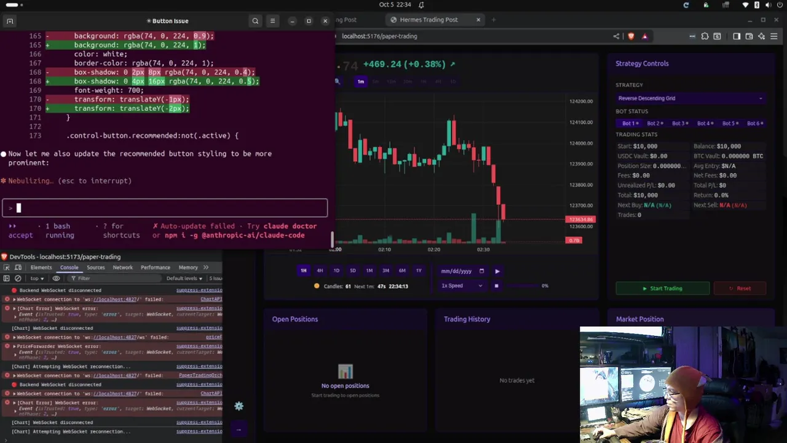Click the share icon in address bar
Screen dimensions: 787x443
point(616,36)
